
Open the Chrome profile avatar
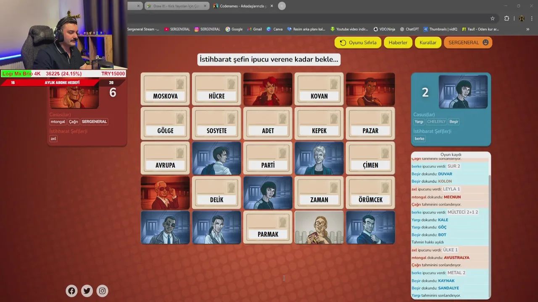click(x=522, y=18)
